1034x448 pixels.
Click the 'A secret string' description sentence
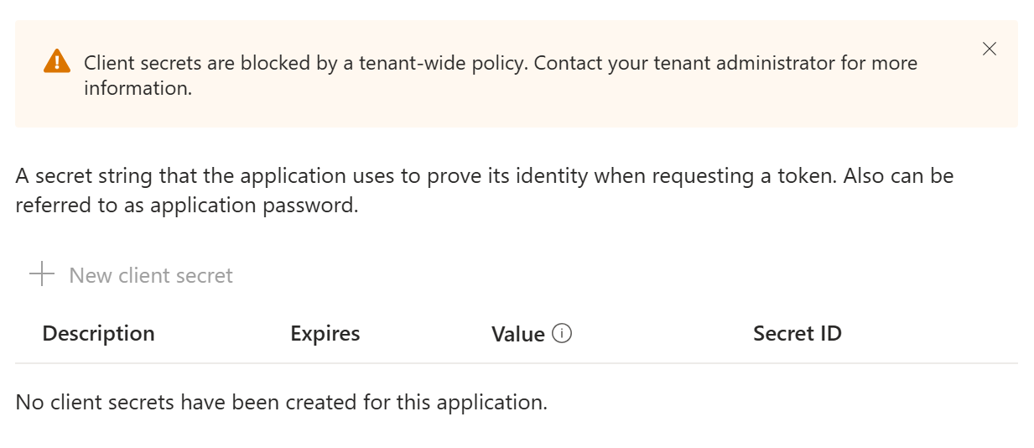click(x=84, y=176)
